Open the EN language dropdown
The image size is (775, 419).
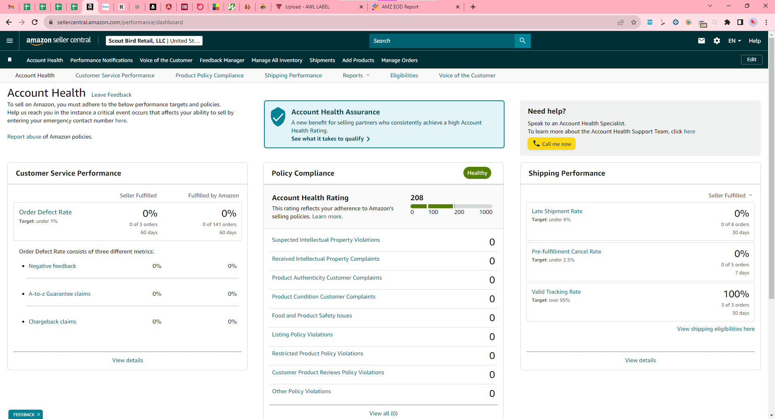[x=735, y=41]
